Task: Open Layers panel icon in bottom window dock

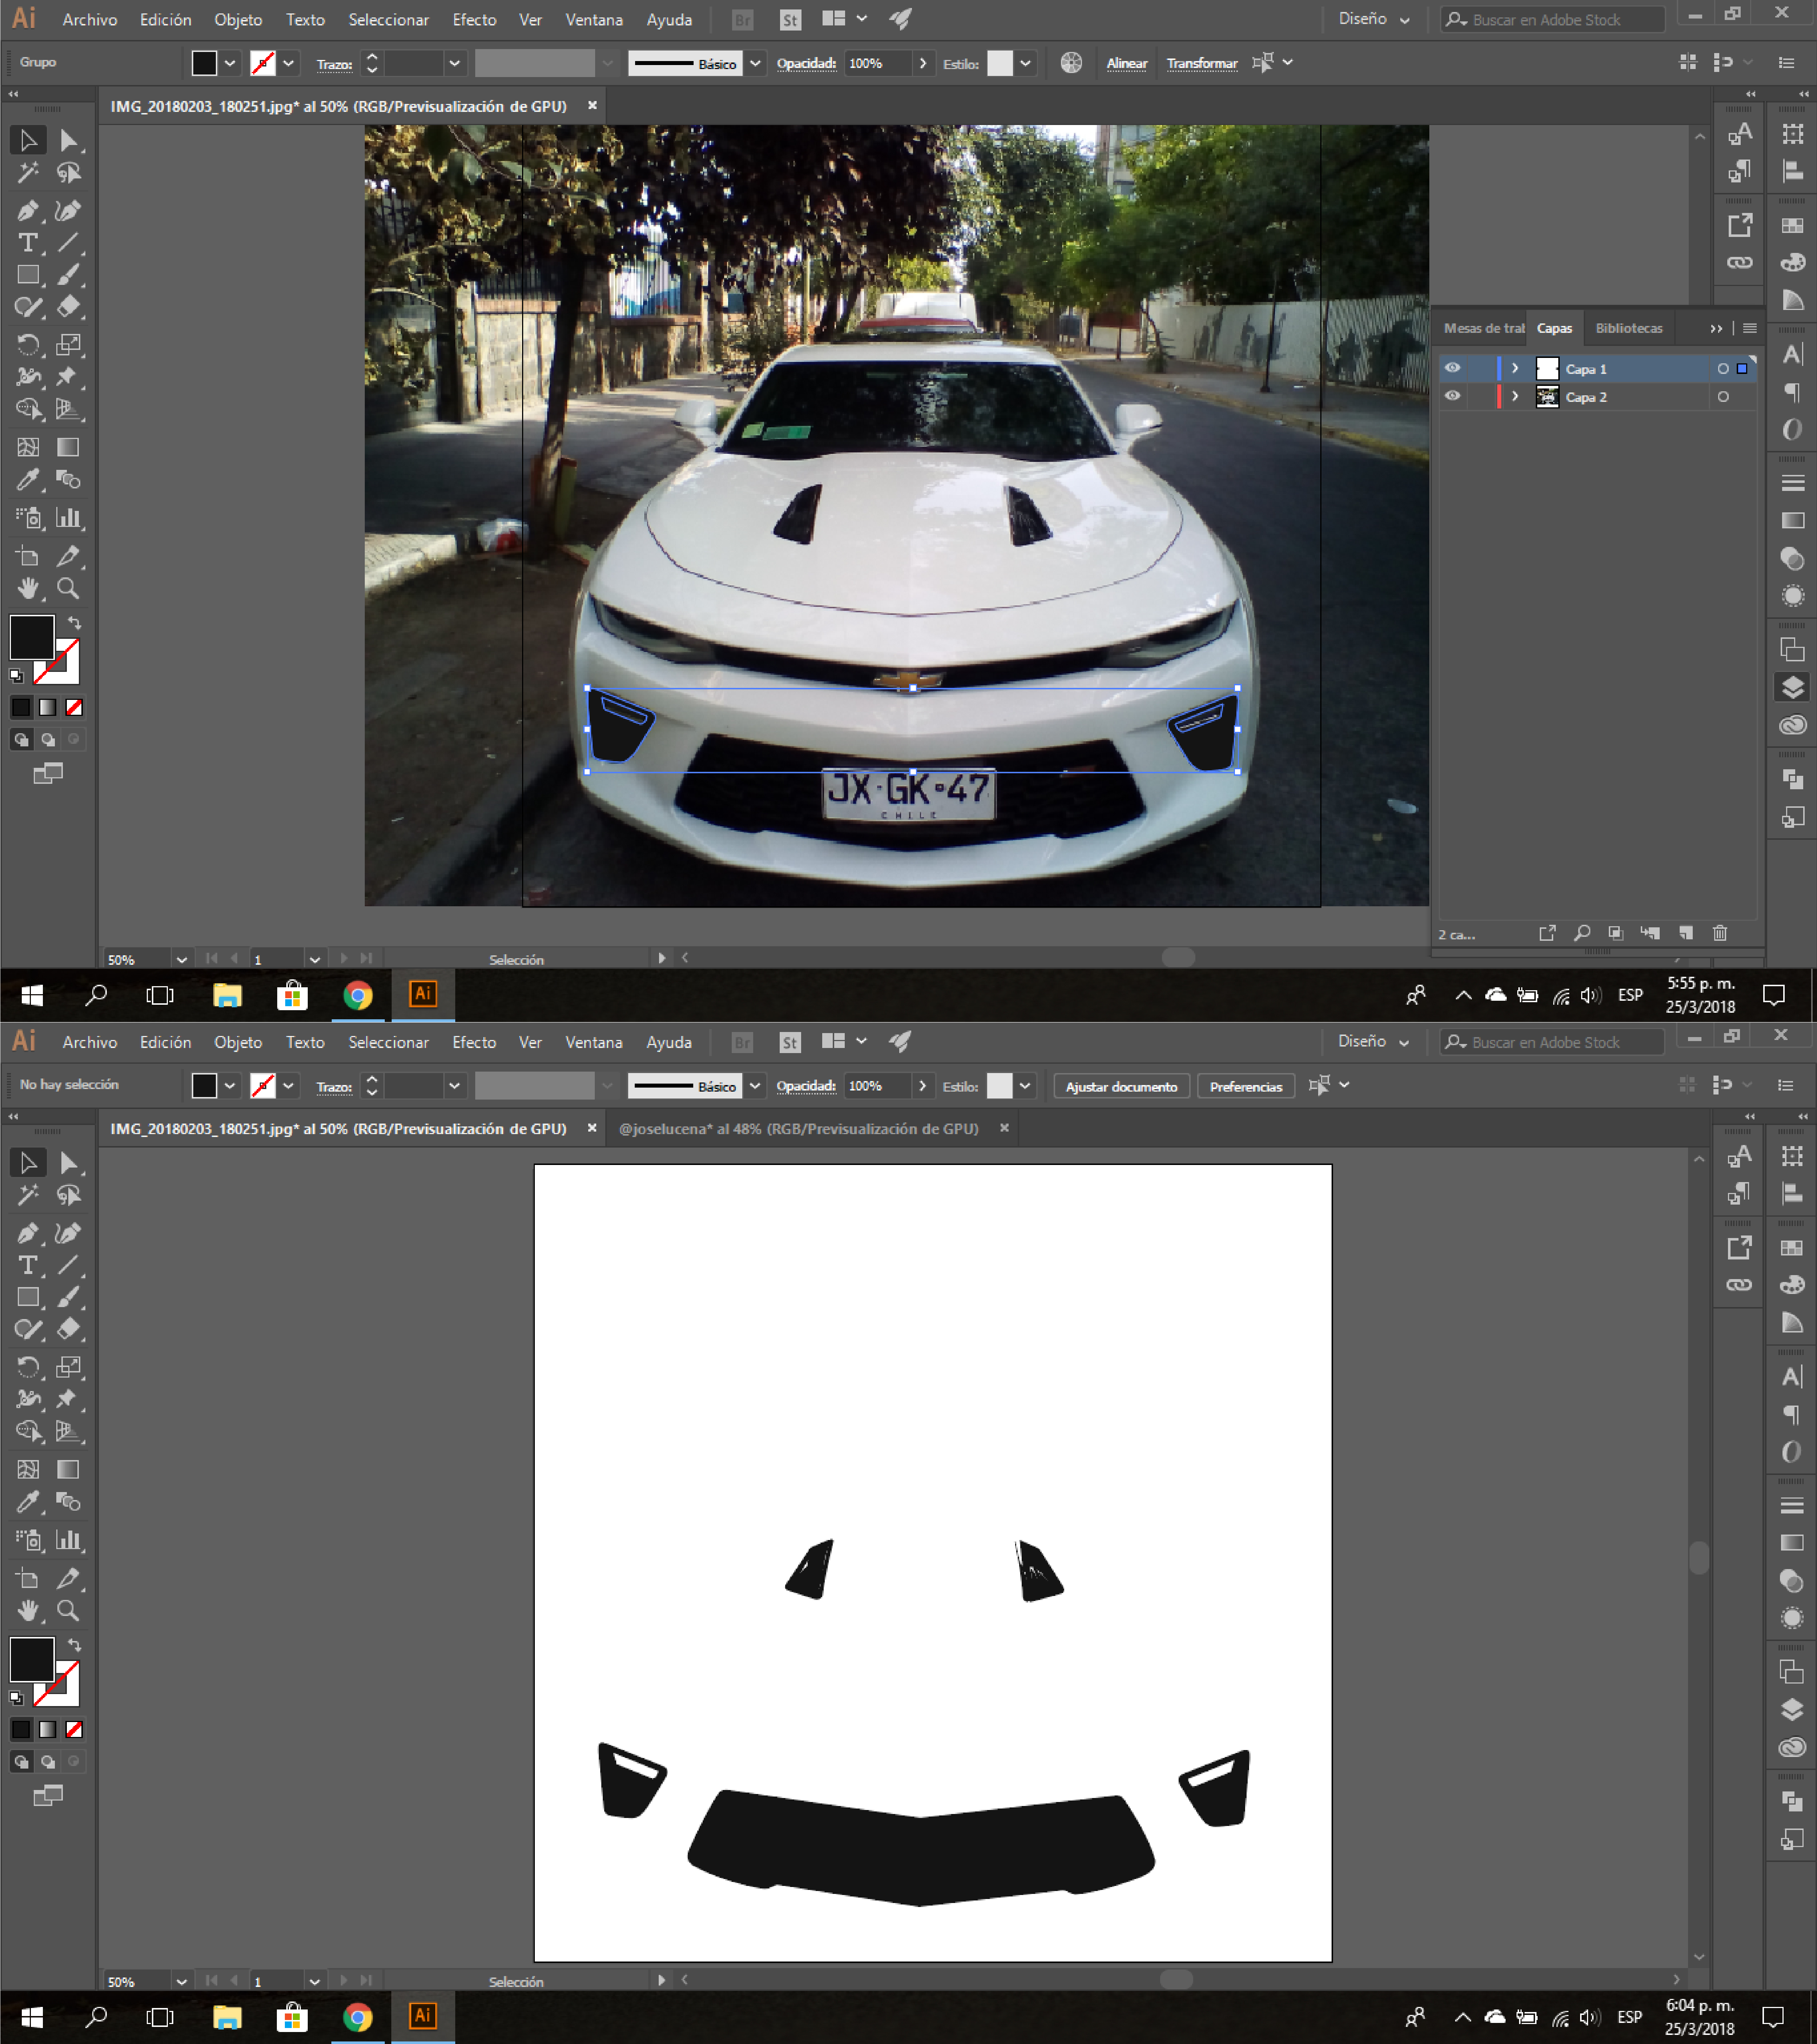Action: [x=1792, y=1710]
